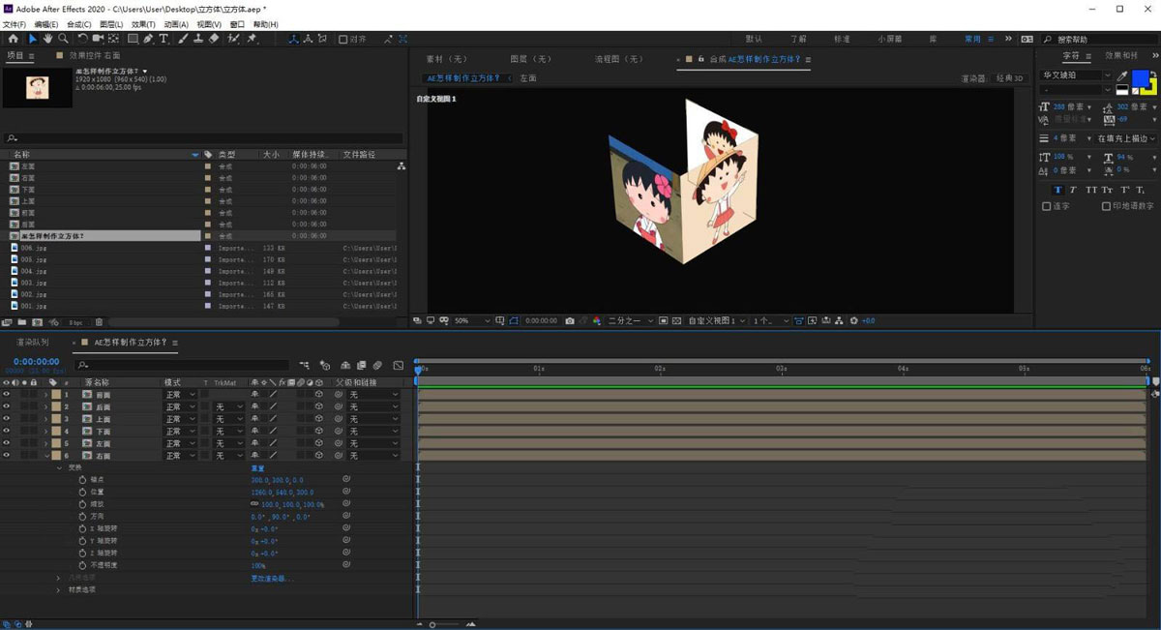Viewport: 1161px width, 630px height.
Task: Enable the 连字 ligatures checkbox
Action: pyautogui.click(x=1046, y=206)
